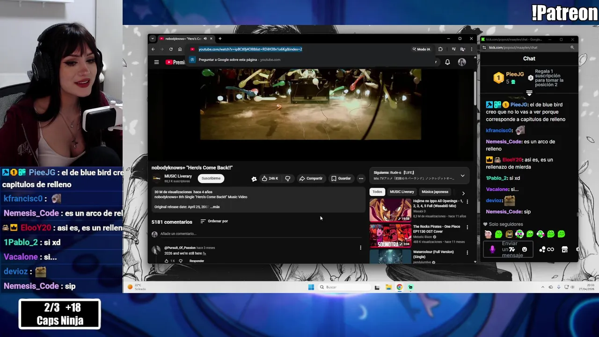Choose Preguntar a Google sobre esta página
This screenshot has height=337, width=599.
click(x=239, y=59)
